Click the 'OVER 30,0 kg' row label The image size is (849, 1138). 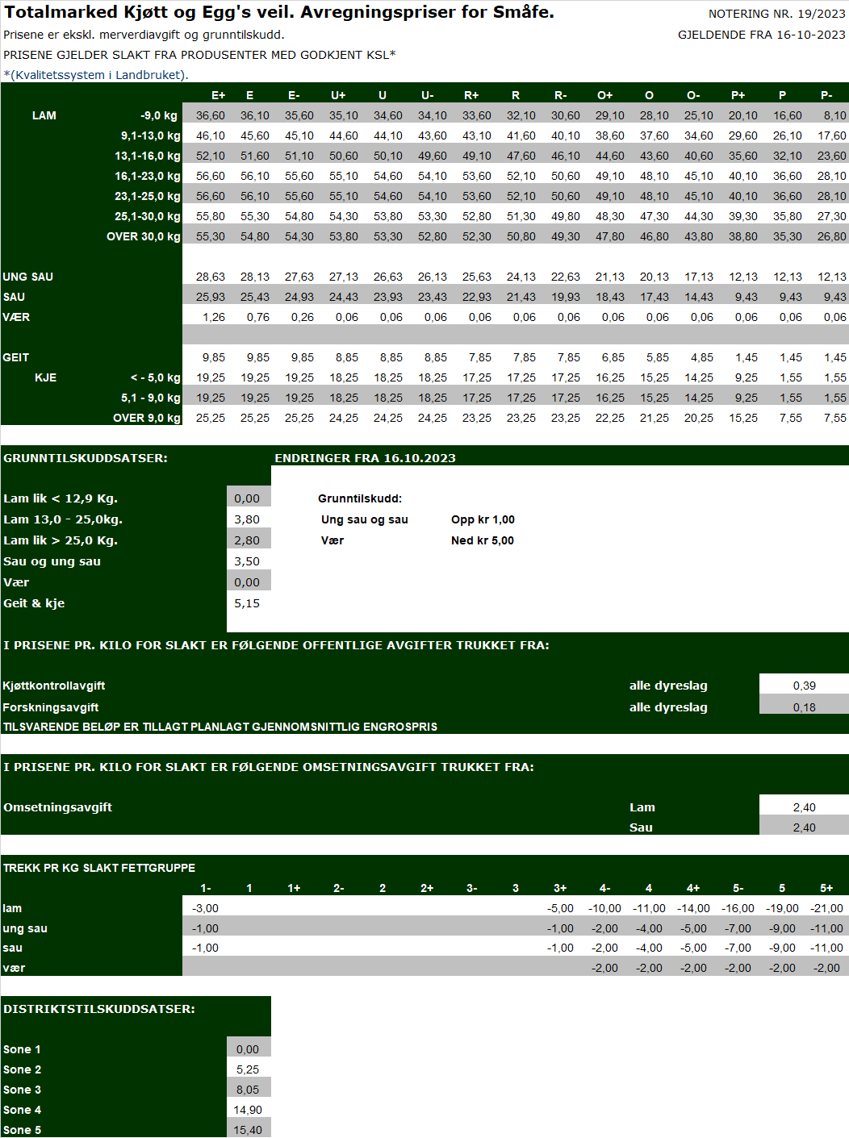tap(144, 236)
